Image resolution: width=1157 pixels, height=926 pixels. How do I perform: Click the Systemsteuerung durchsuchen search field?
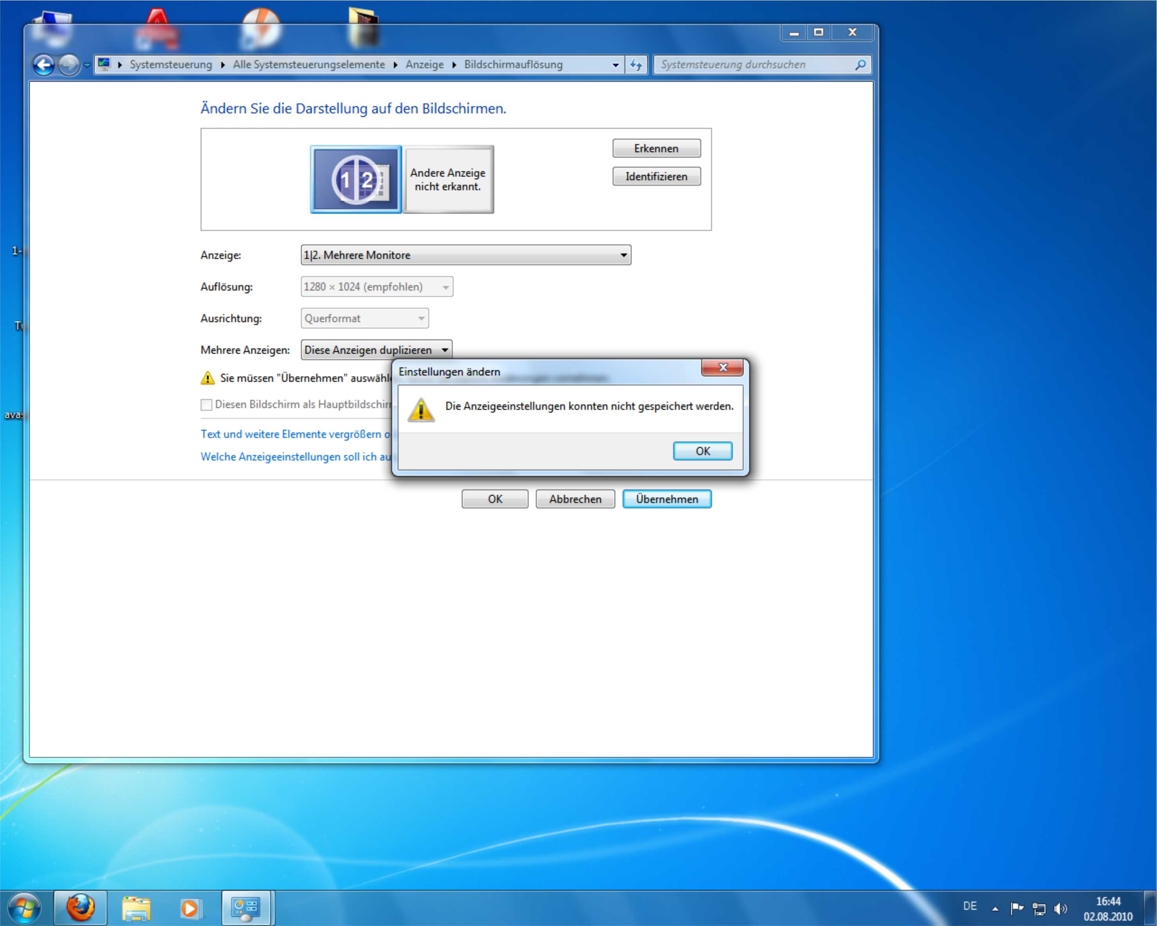click(x=751, y=64)
